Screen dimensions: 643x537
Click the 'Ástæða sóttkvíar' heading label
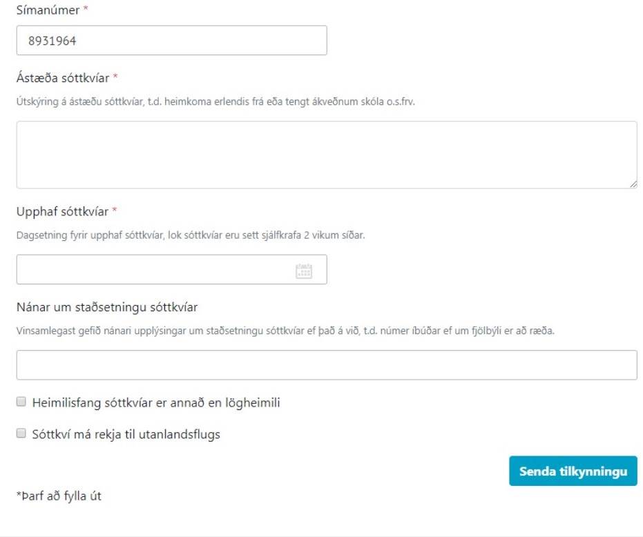63,78
